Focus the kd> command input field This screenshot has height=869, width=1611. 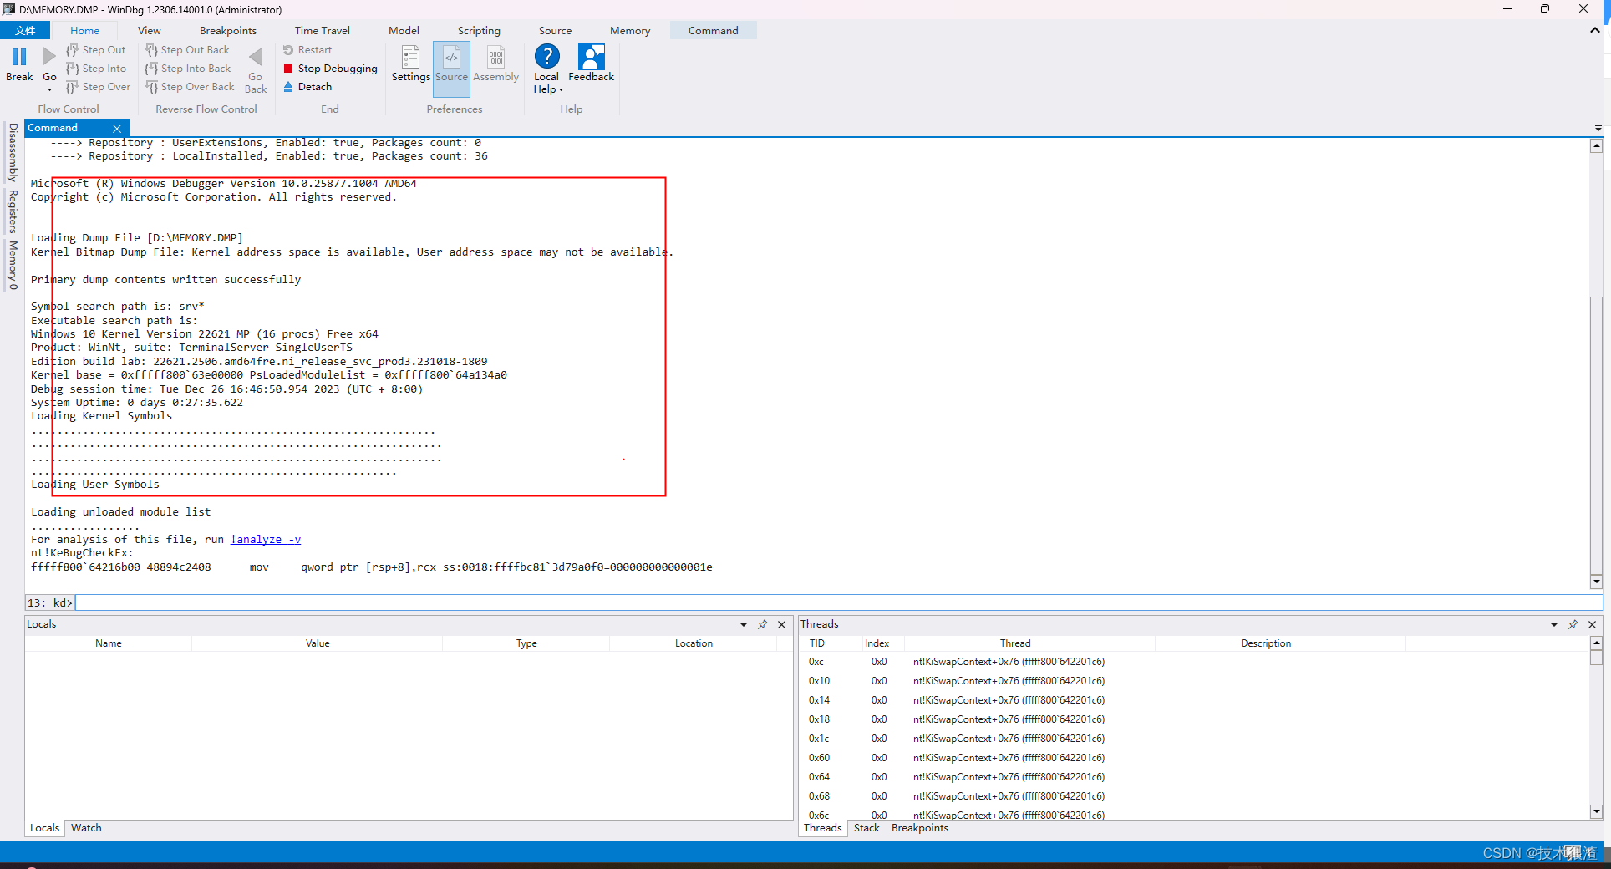(839, 602)
